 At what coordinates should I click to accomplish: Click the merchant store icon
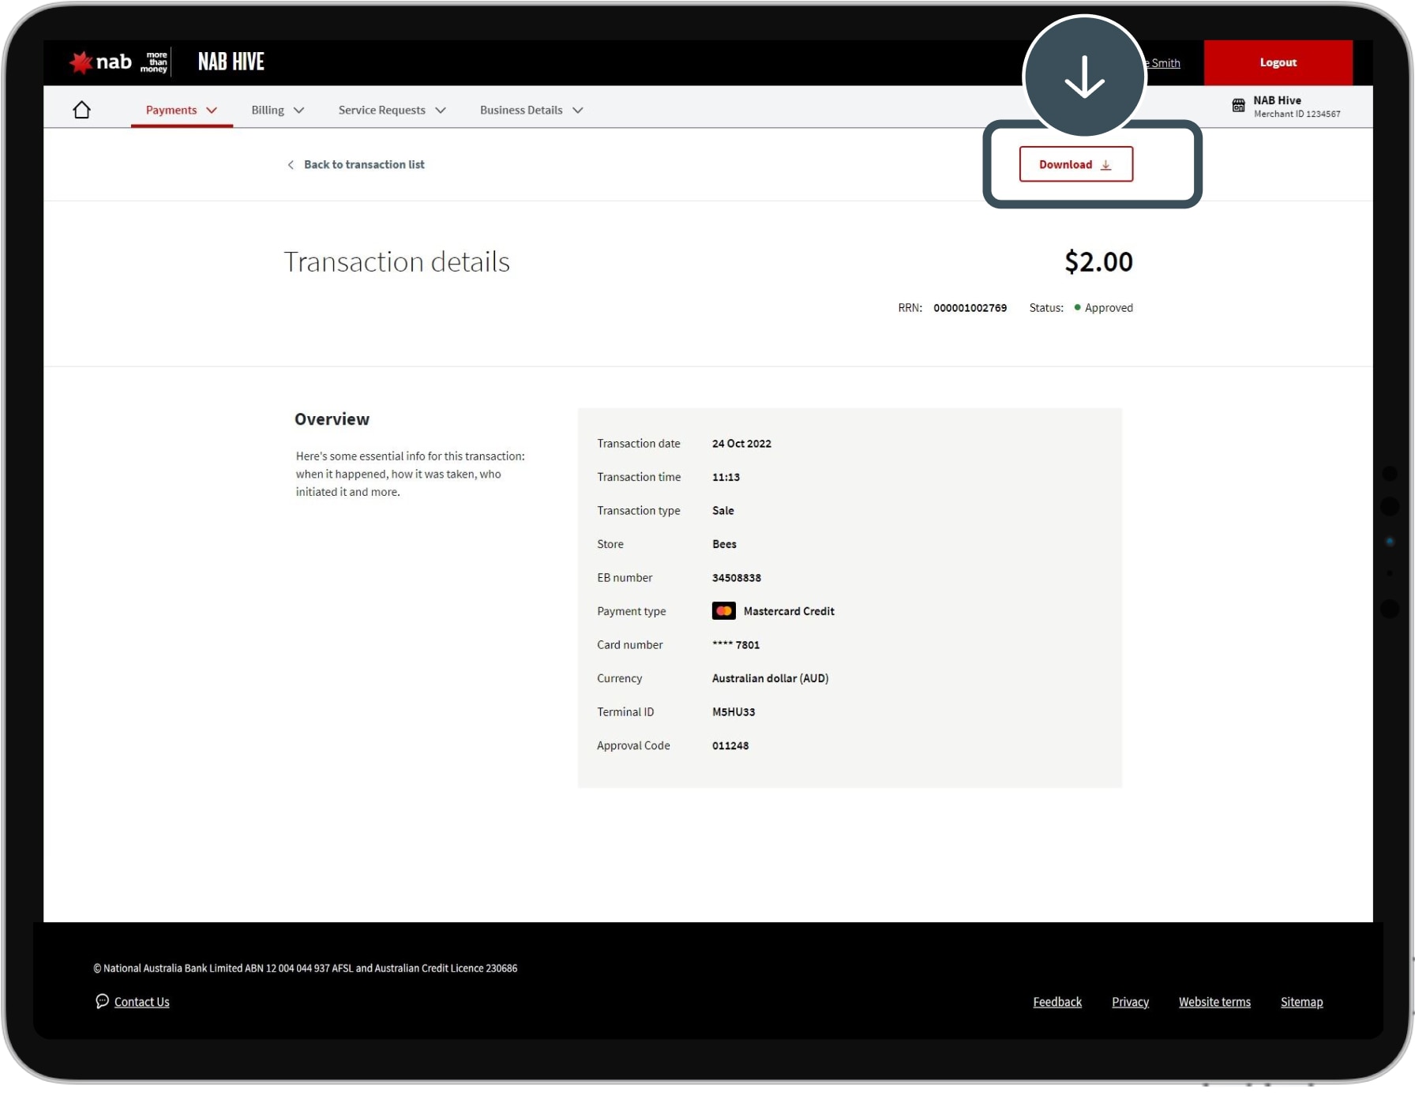(1238, 106)
